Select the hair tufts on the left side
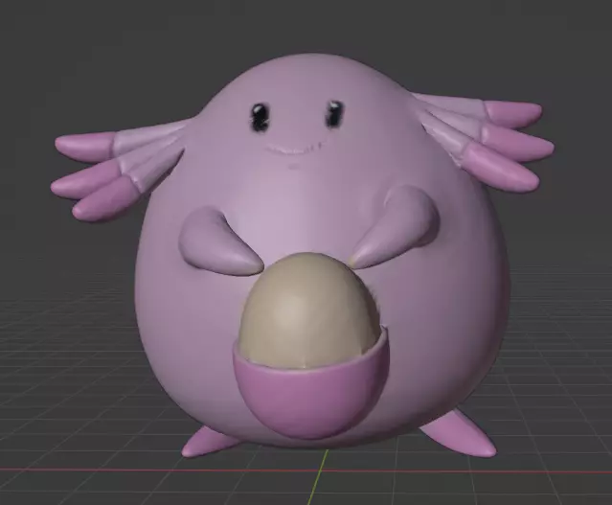The height and width of the screenshot is (505, 612). pyautogui.click(x=119, y=168)
